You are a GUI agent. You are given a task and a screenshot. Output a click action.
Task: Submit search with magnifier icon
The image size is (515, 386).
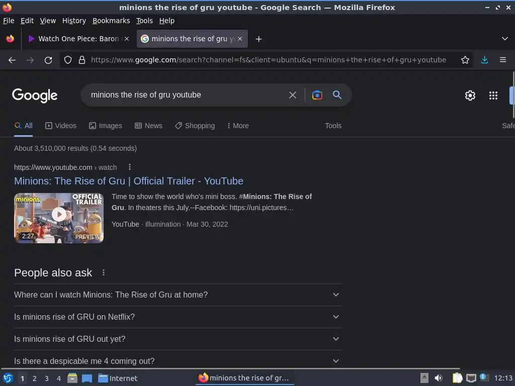click(337, 95)
